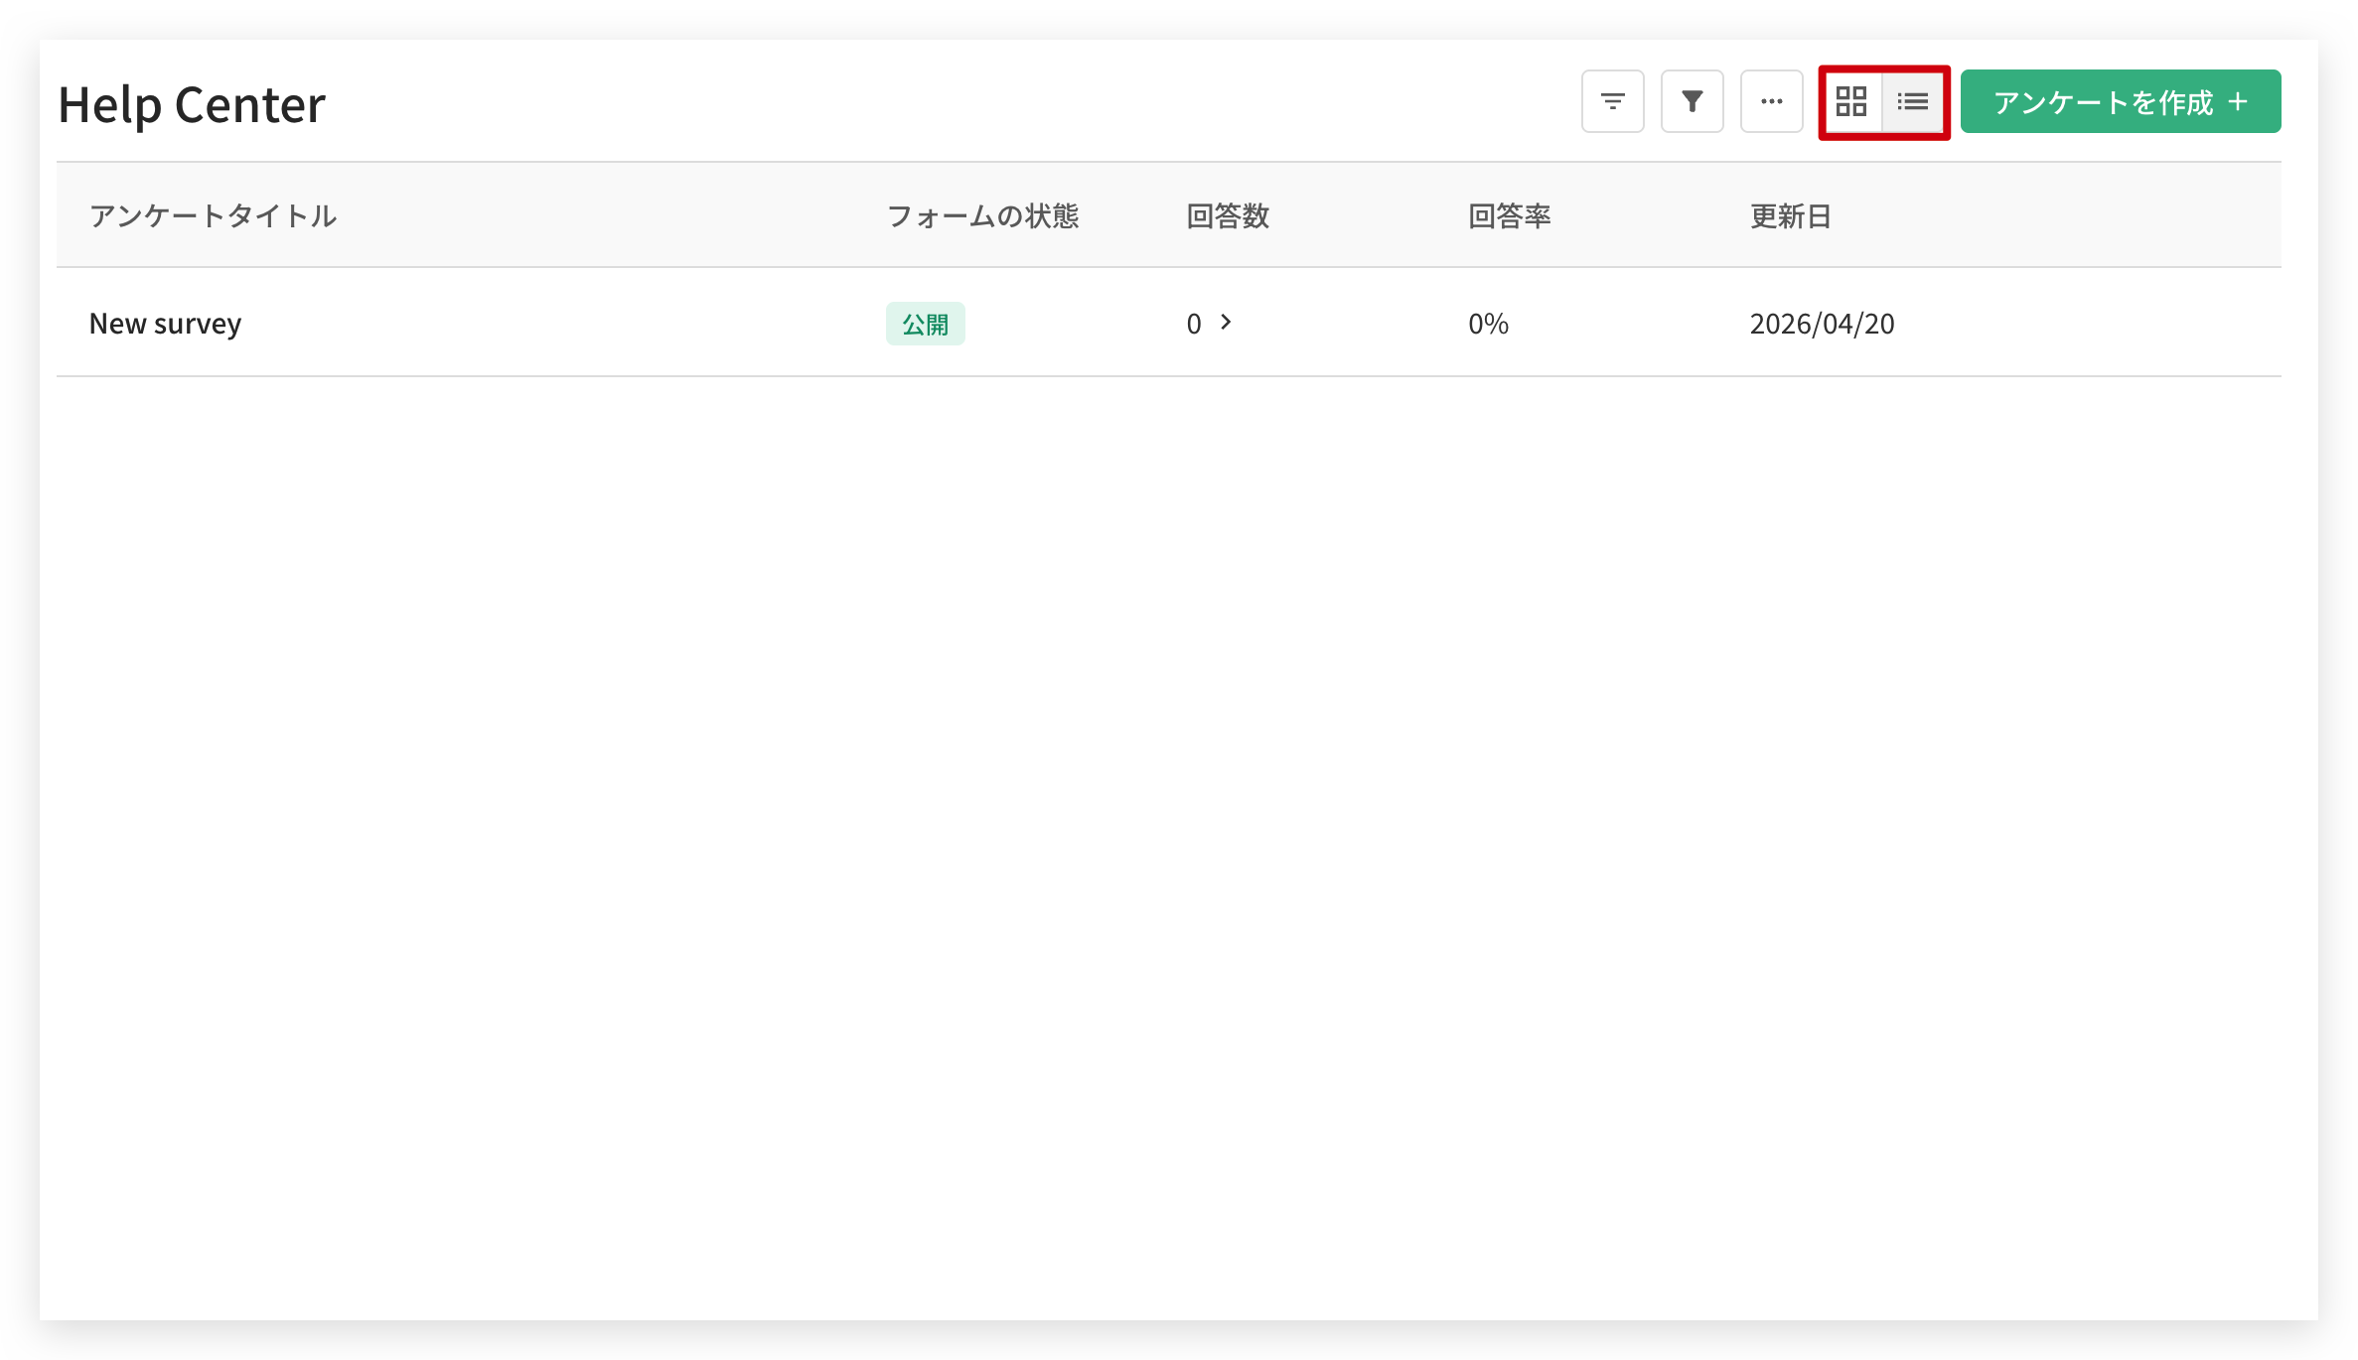Click the Help Center page title
2358x1360 pixels.
tap(192, 105)
